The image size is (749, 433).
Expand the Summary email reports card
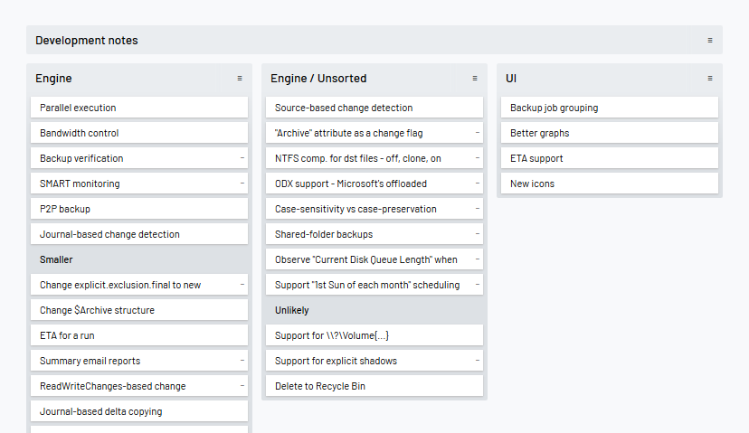point(242,361)
